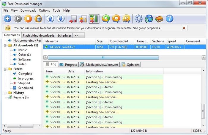Screen dimensions: 208x135
Task: Open the Downloads menu
Action: pos(28,10)
